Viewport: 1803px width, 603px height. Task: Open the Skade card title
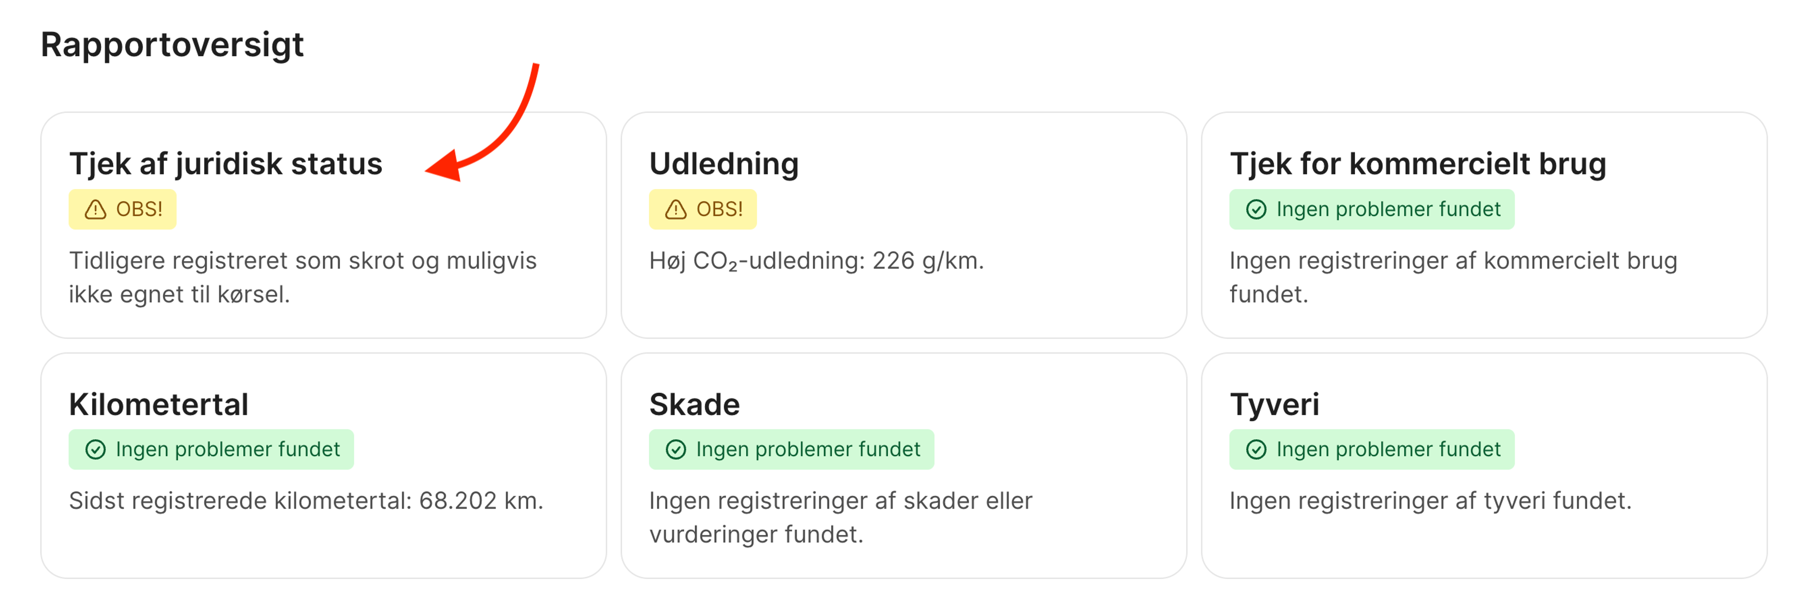point(695,404)
